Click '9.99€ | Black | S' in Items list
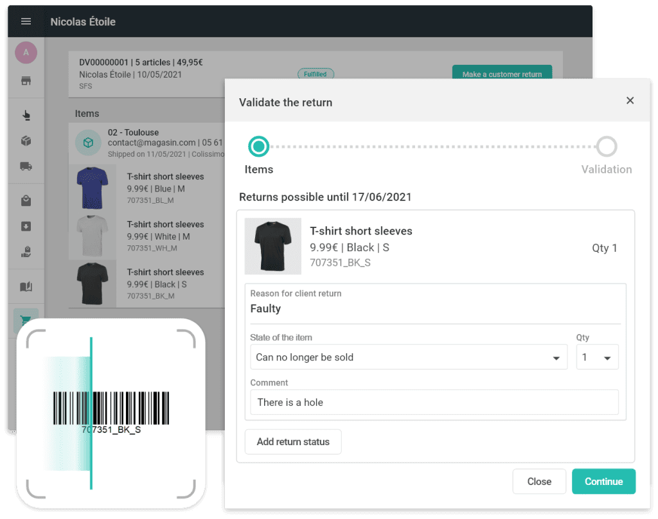The image size is (658, 519). click(x=157, y=285)
